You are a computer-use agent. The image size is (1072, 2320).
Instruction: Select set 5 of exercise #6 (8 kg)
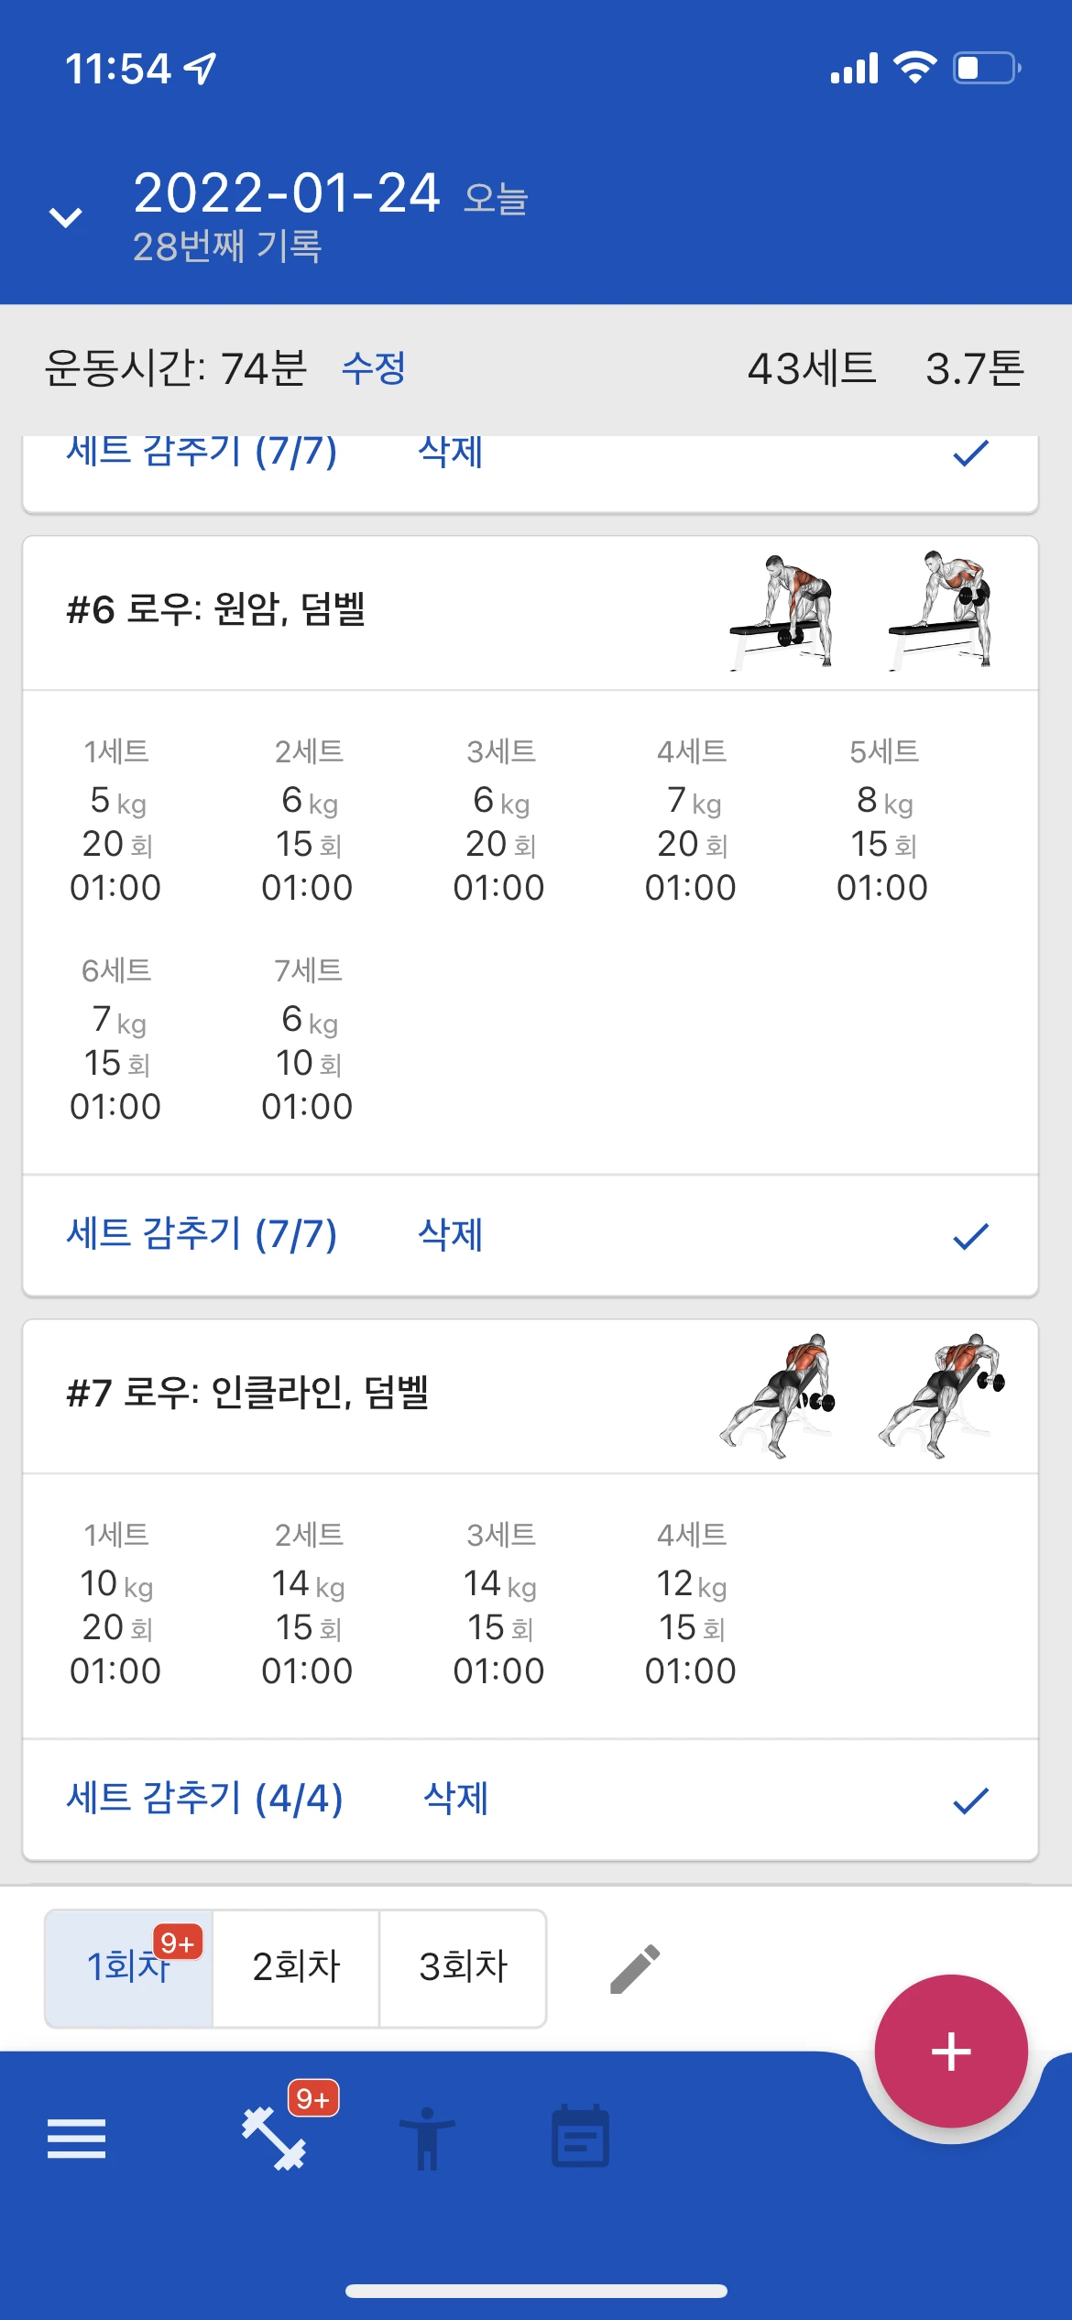pos(883,820)
